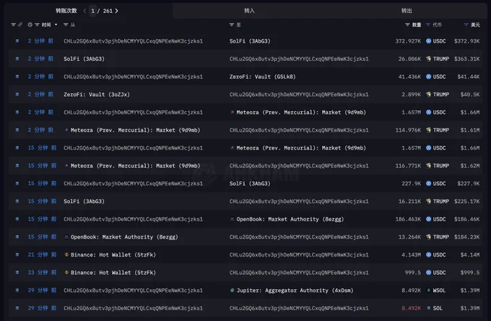The image size is (491, 321).
Task: Click the USDC token icon on the 41.436K row
Action: 429,77
